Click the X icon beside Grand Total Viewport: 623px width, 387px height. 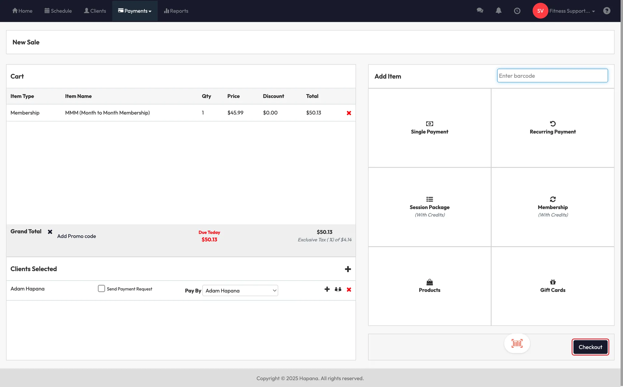[x=50, y=232]
